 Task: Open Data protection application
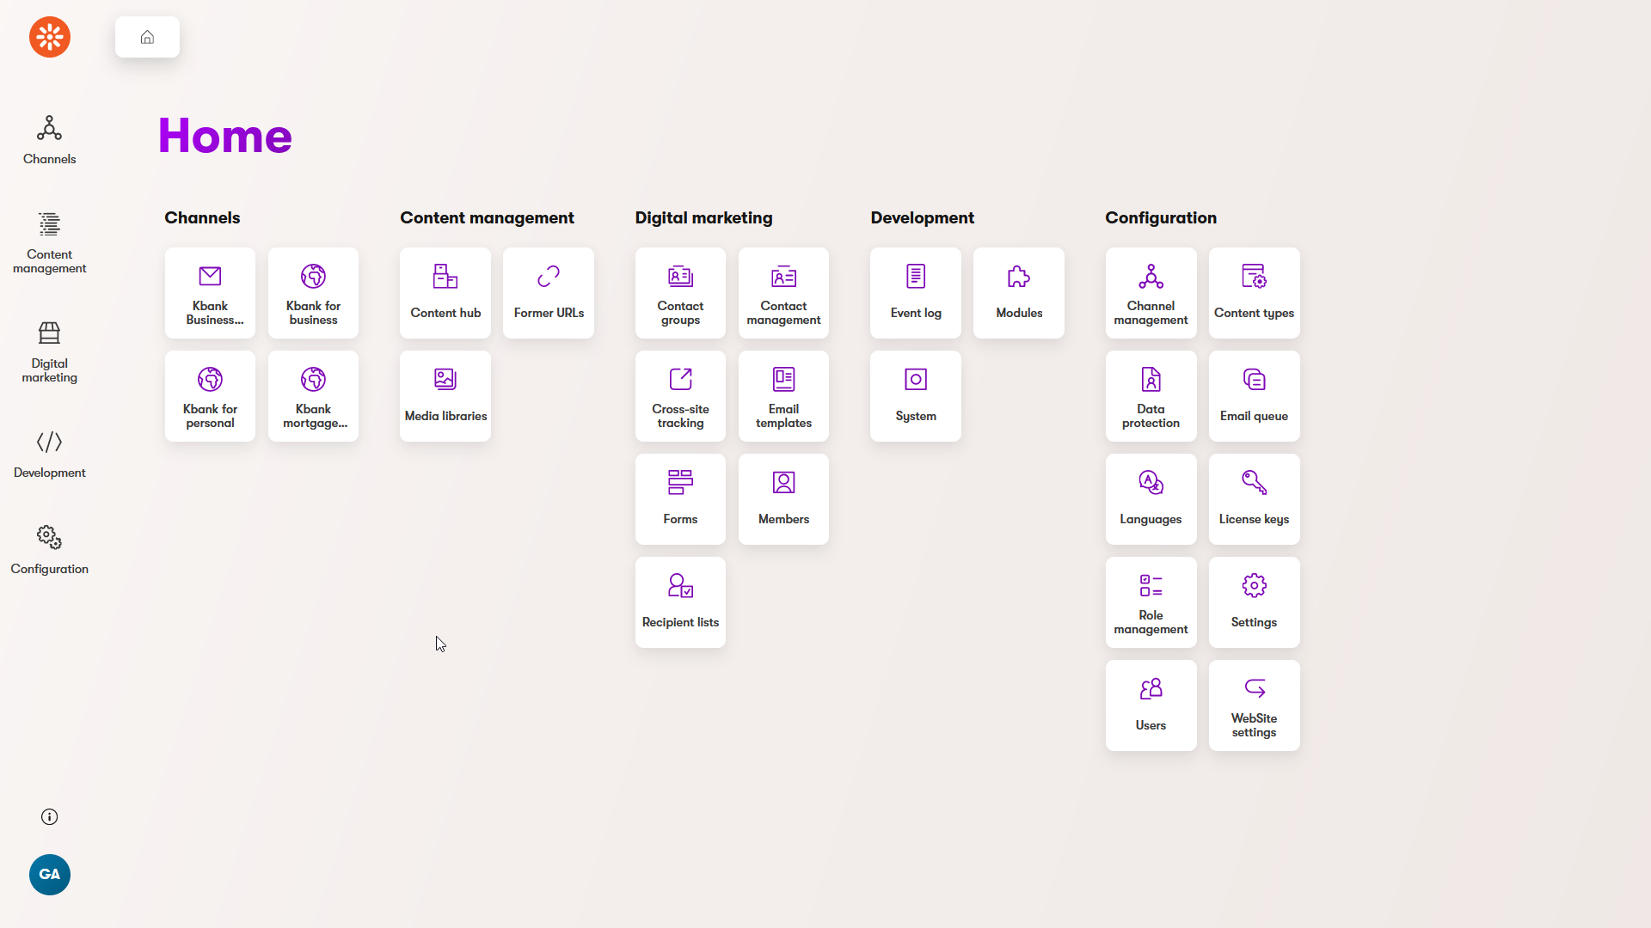1151,396
